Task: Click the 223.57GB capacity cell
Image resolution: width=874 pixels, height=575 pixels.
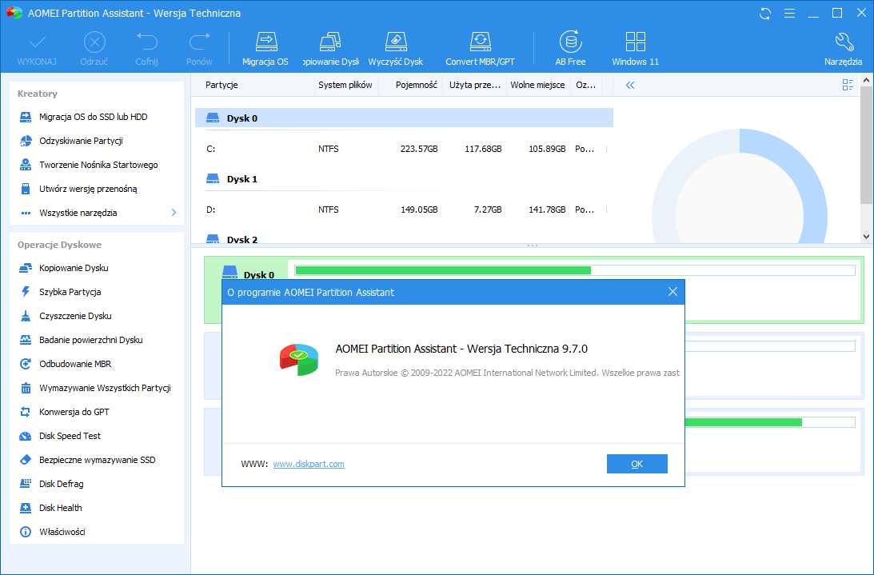Action: click(418, 149)
